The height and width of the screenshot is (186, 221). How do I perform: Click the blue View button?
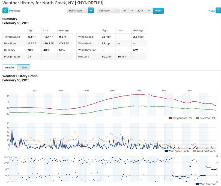click(158, 11)
